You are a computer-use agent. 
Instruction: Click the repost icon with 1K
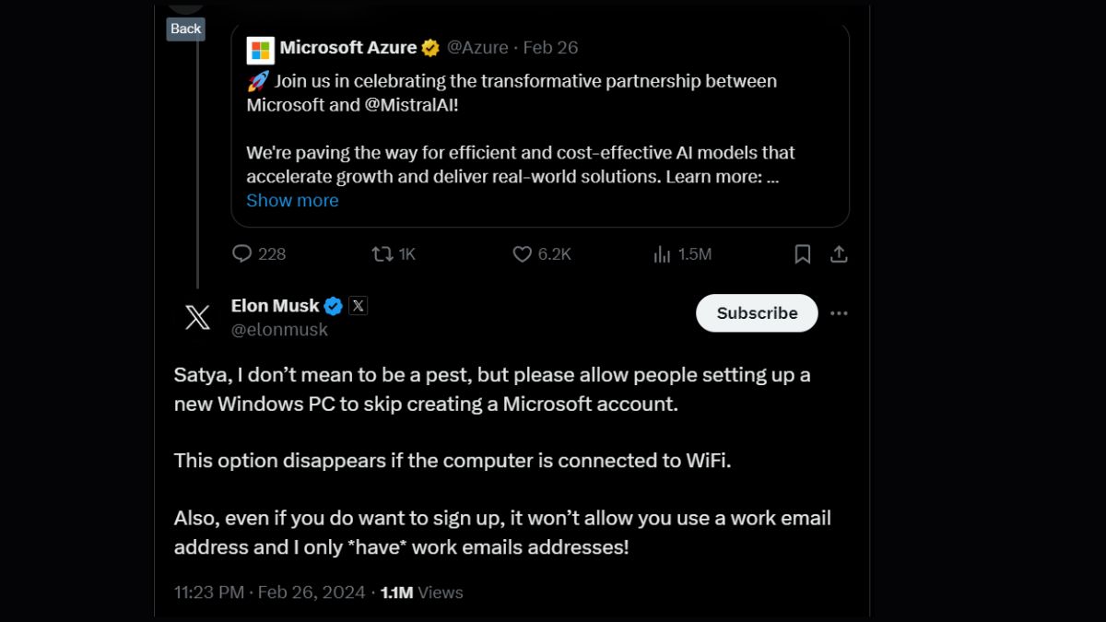(x=382, y=253)
